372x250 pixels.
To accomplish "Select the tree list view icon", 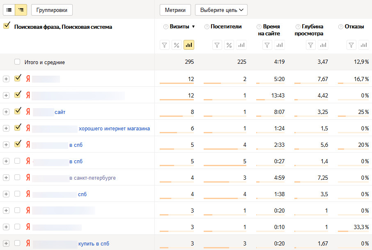I will [21, 9].
